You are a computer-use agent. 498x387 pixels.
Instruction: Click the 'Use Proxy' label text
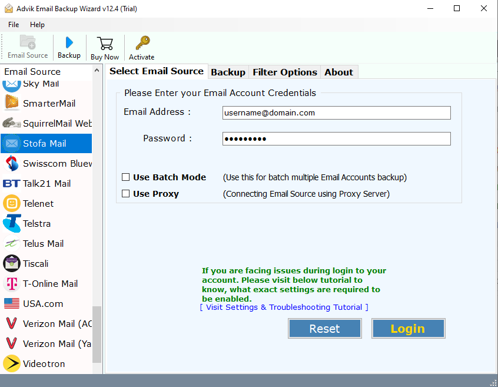coord(156,193)
